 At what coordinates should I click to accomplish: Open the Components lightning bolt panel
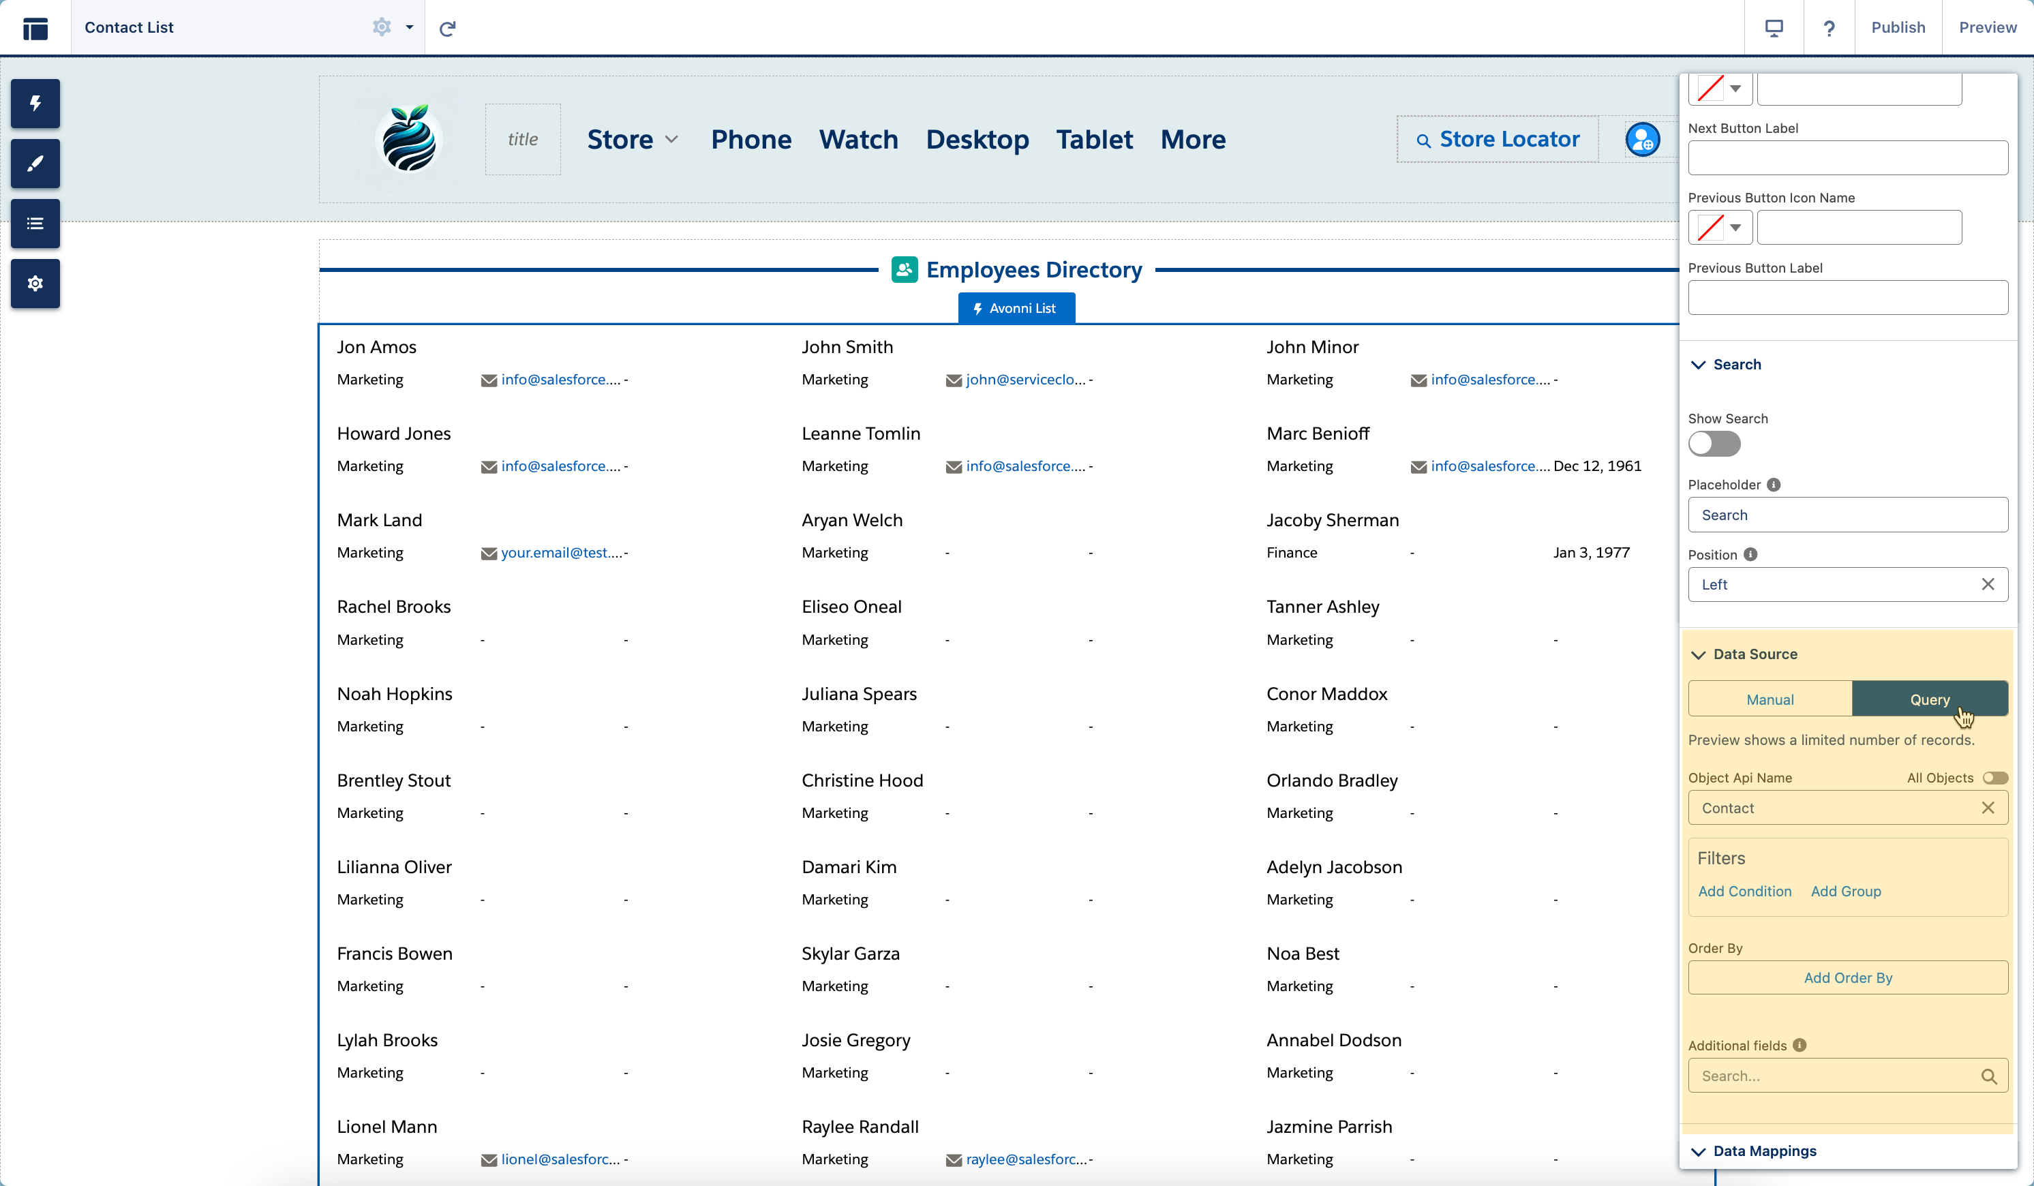pyautogui.click(x=35, y=104)
